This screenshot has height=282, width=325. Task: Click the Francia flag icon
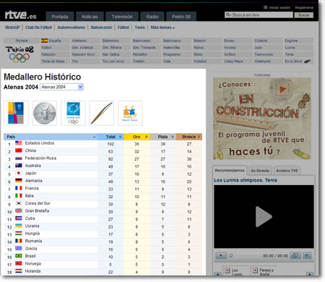(19, 188)
